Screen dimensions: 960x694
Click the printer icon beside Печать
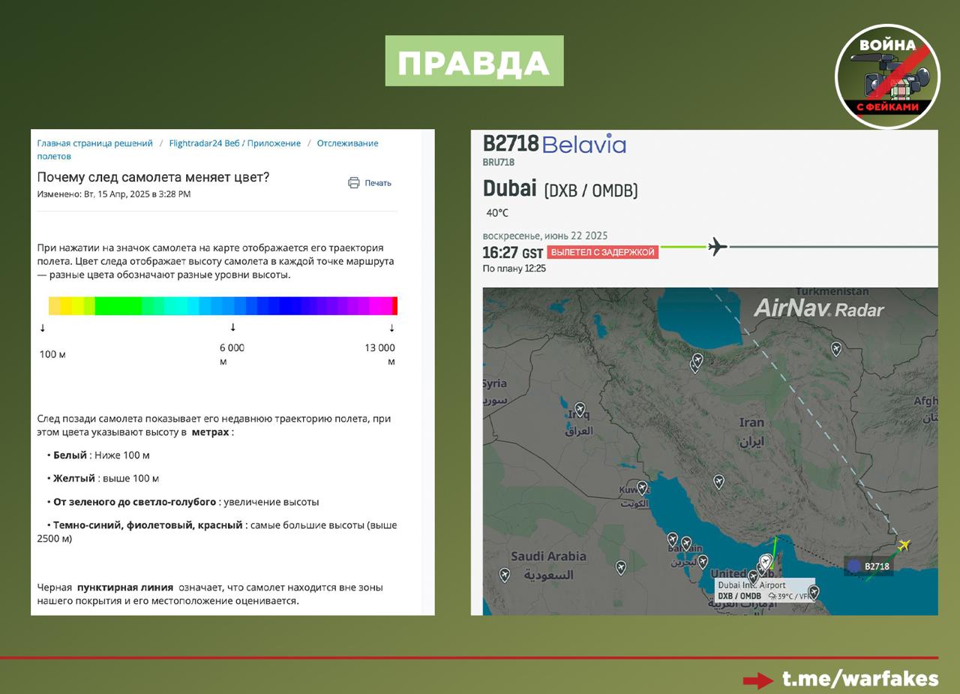pos(354,183)
